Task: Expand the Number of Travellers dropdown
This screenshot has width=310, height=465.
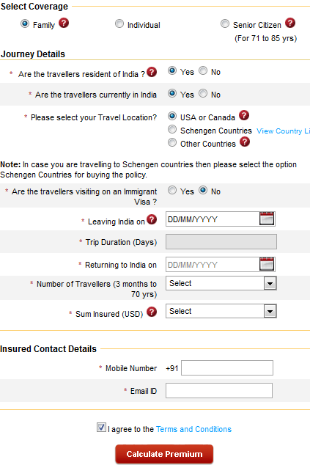Action: [221, 284]
